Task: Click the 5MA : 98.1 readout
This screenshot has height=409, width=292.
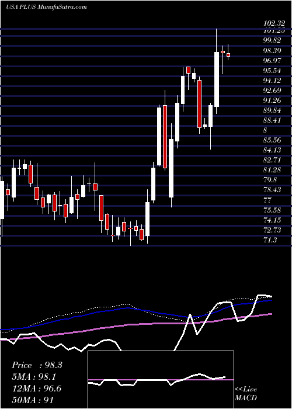Action: (x=35, y=377)
